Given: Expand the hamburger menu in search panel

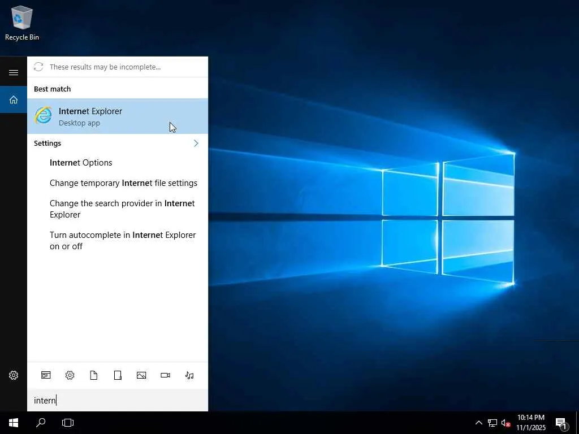Looking at the screenshot, I should tap(14, 72).
